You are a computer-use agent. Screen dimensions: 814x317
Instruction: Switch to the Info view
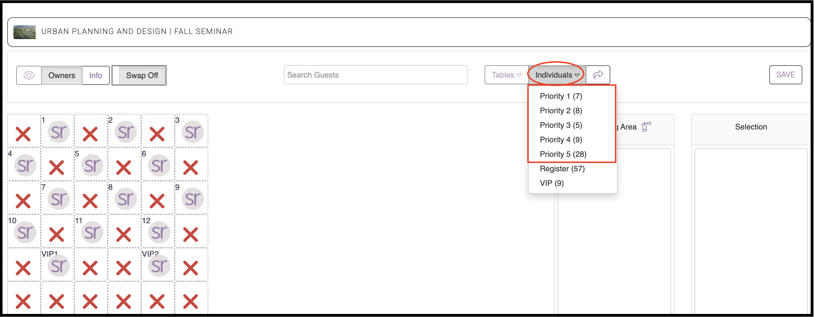tap(96, 75)
